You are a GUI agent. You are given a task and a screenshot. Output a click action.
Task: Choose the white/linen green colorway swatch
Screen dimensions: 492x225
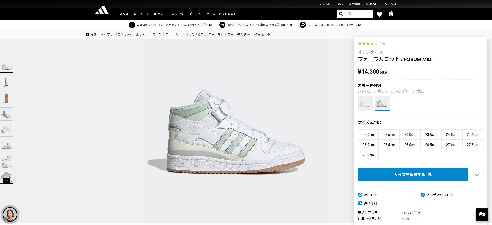pos(382,103)
